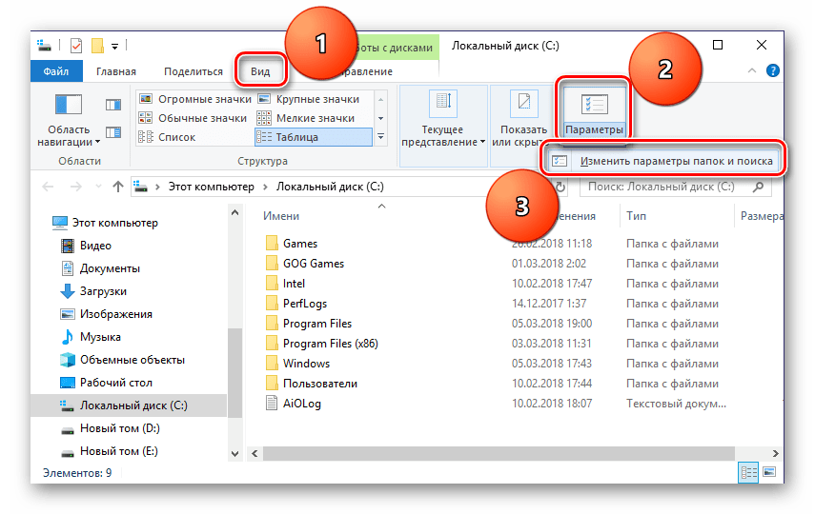This screenshot has height=514, width=815.
Task: Collapse the ribbon with the chevron
Action: tap(751, 70)
